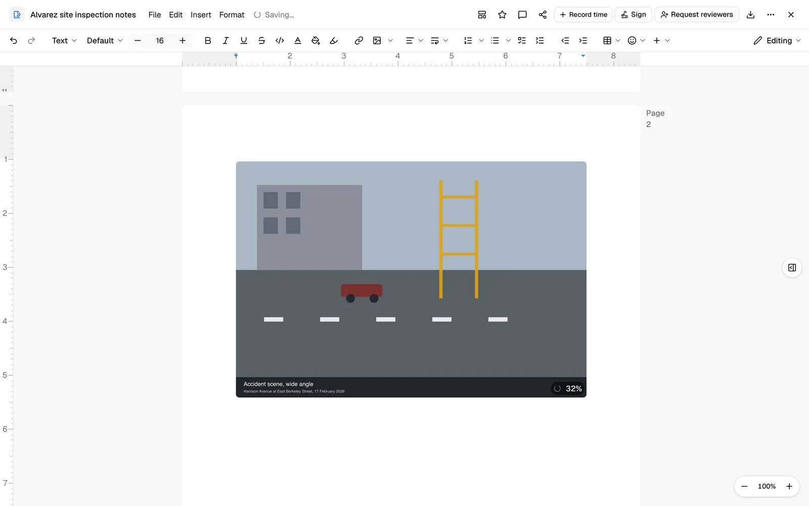Open the Format menu
The height and width of the screenshot is (506, 809).
coord(232,15)
